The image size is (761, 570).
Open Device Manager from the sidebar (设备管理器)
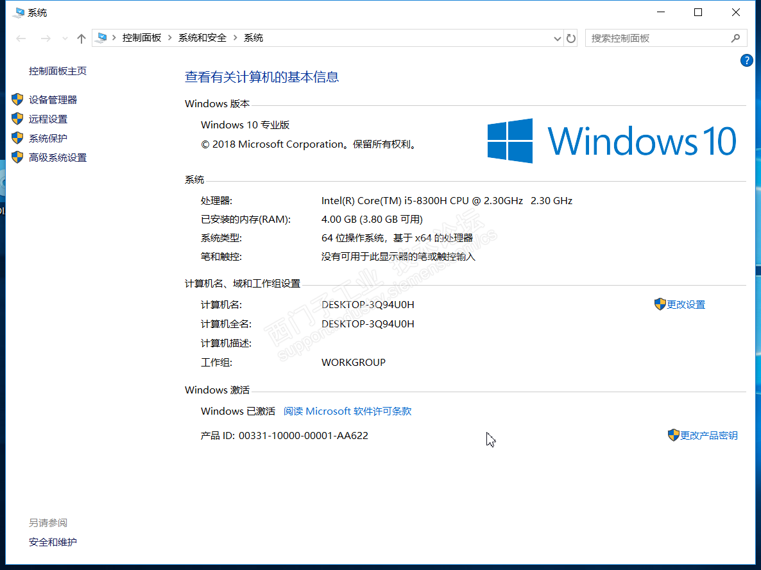pyautogui.click(x=53, y=99)
